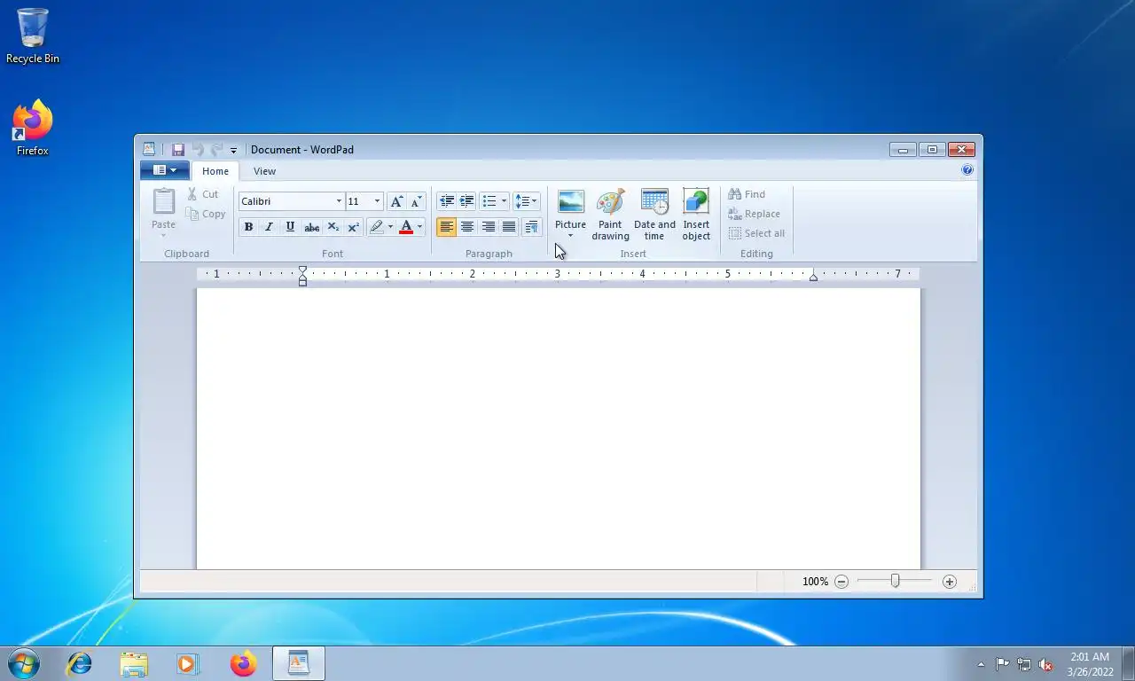Click the Copy button
The width and height of the screenshot is (1135, 681).
206,214
